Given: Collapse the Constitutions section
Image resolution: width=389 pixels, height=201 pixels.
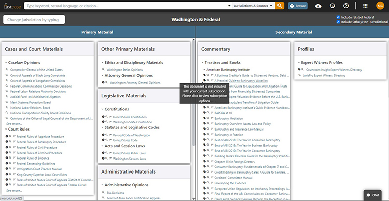Looking at the screenshot, I should 103,109.
